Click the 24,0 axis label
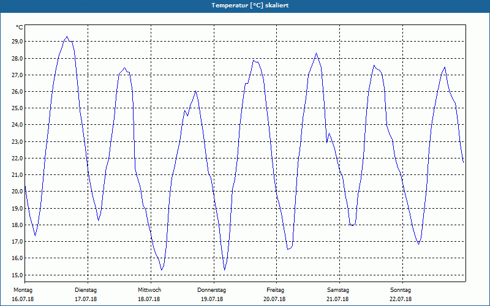 coord(17,125)
